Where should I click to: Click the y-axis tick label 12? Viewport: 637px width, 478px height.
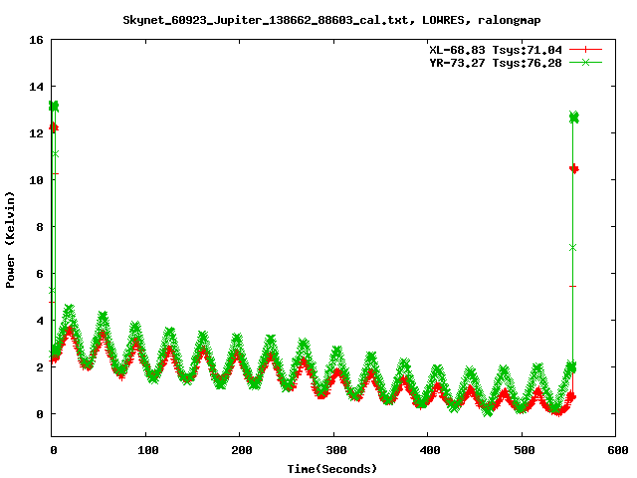pyautogui.click(x=36, y=132)
